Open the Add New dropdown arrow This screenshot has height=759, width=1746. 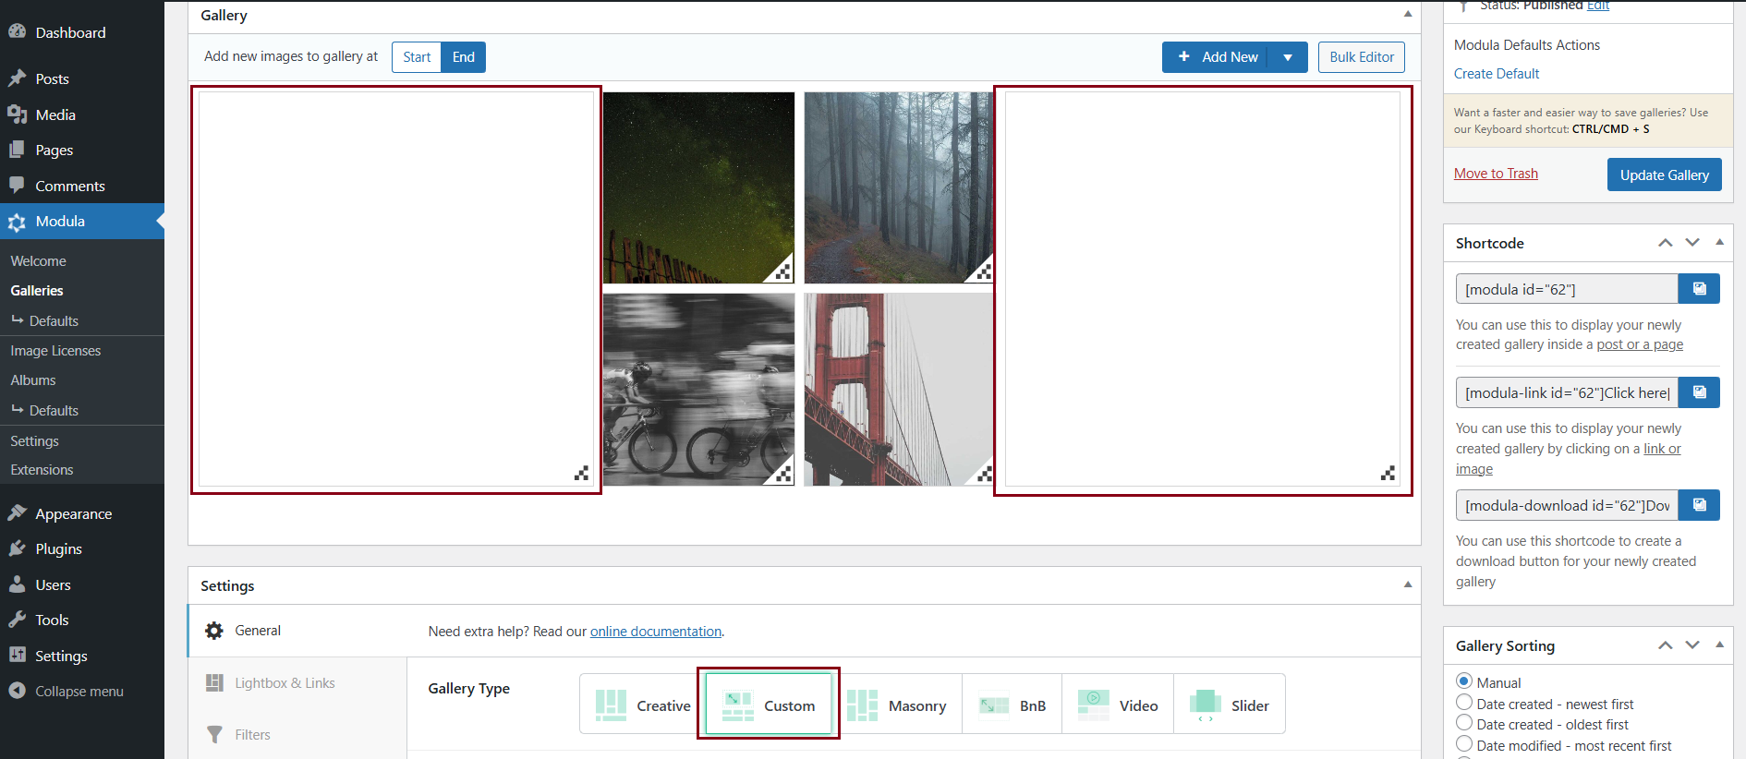tap(1288, 57)
